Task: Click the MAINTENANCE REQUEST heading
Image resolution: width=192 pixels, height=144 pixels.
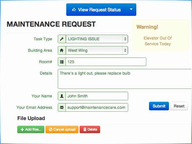Action: tap(51, 24)
